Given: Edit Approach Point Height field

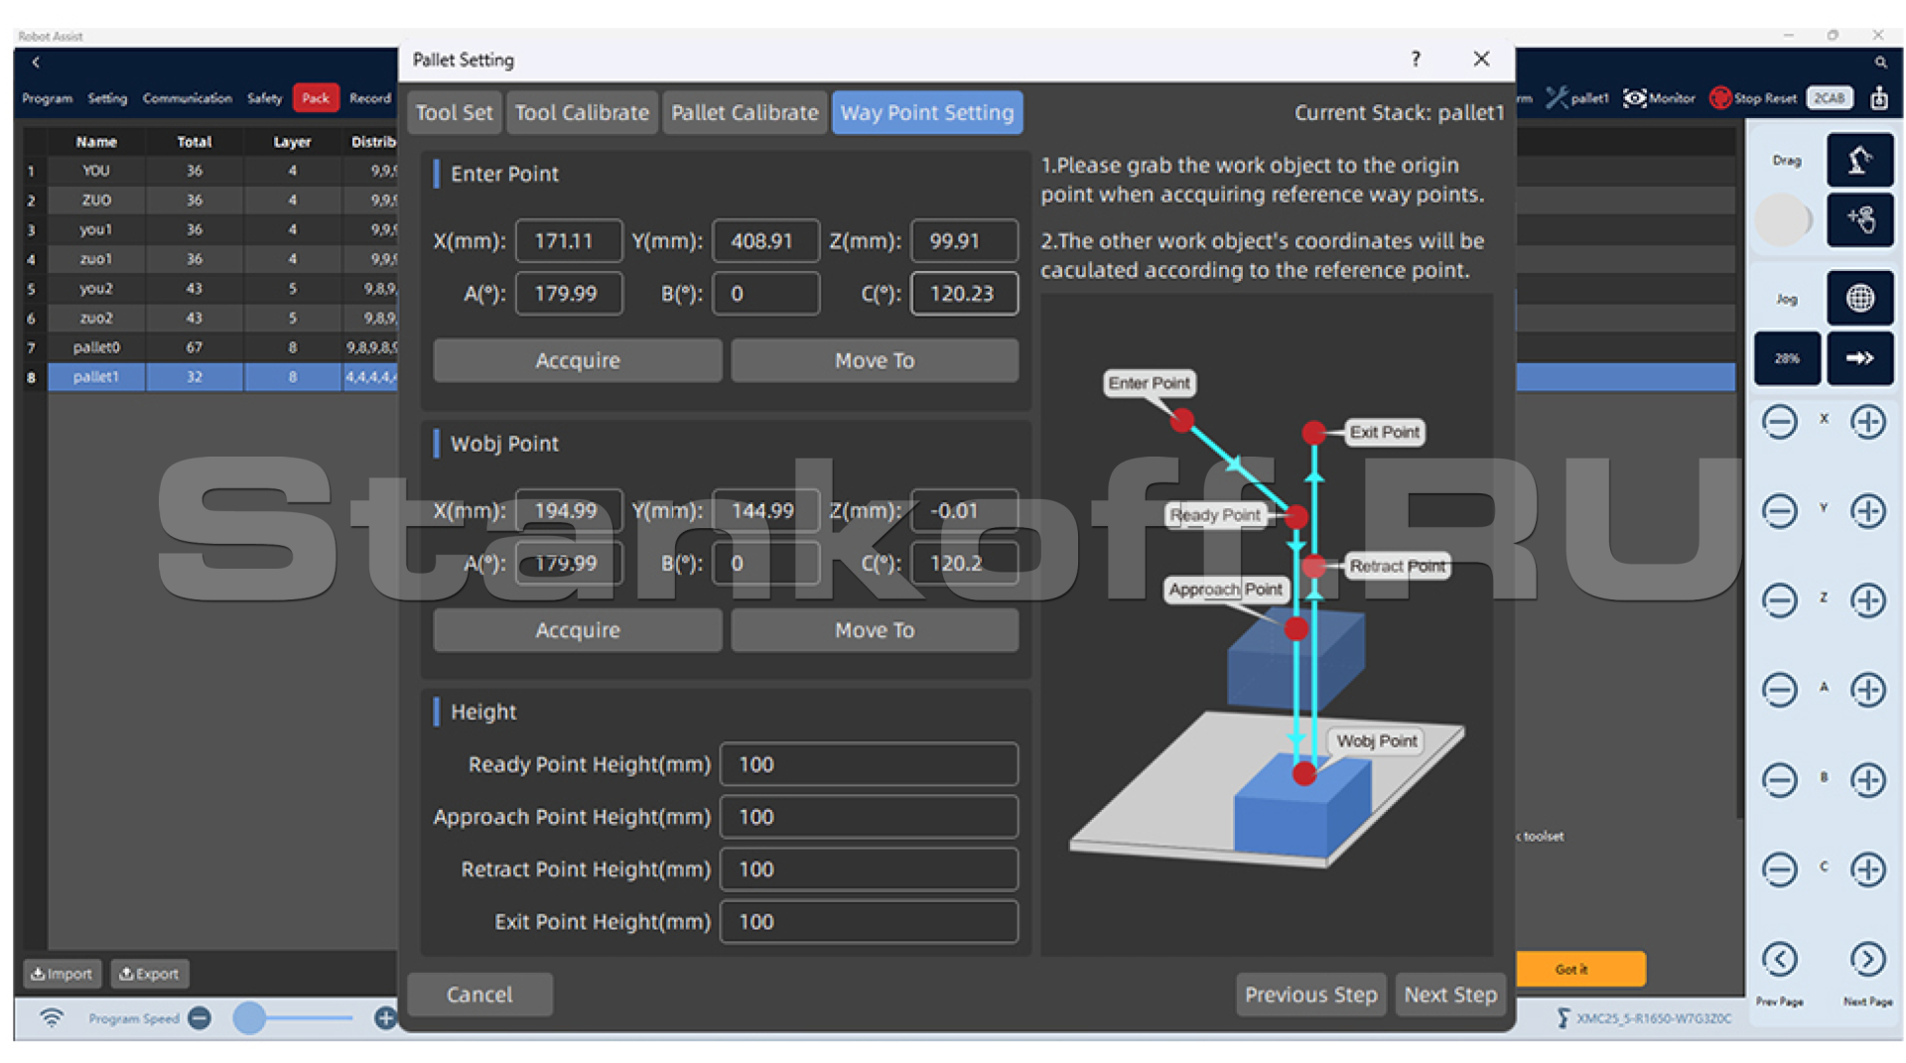Looking at the screenshot, I should (869, 818).
